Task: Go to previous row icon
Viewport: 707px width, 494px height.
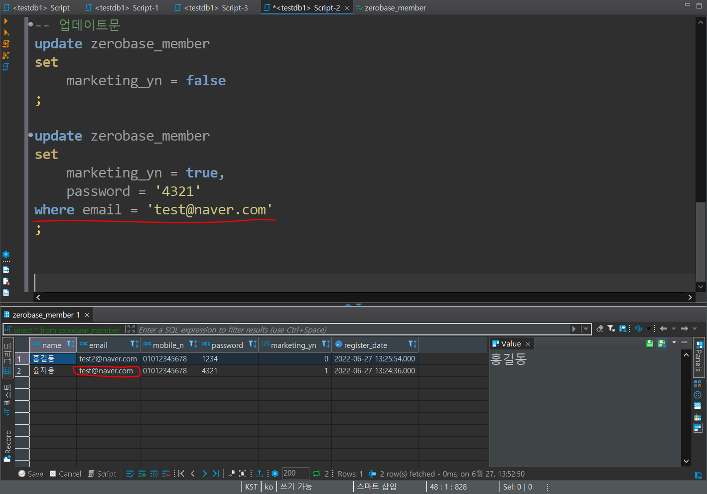Action: point(193,474)
